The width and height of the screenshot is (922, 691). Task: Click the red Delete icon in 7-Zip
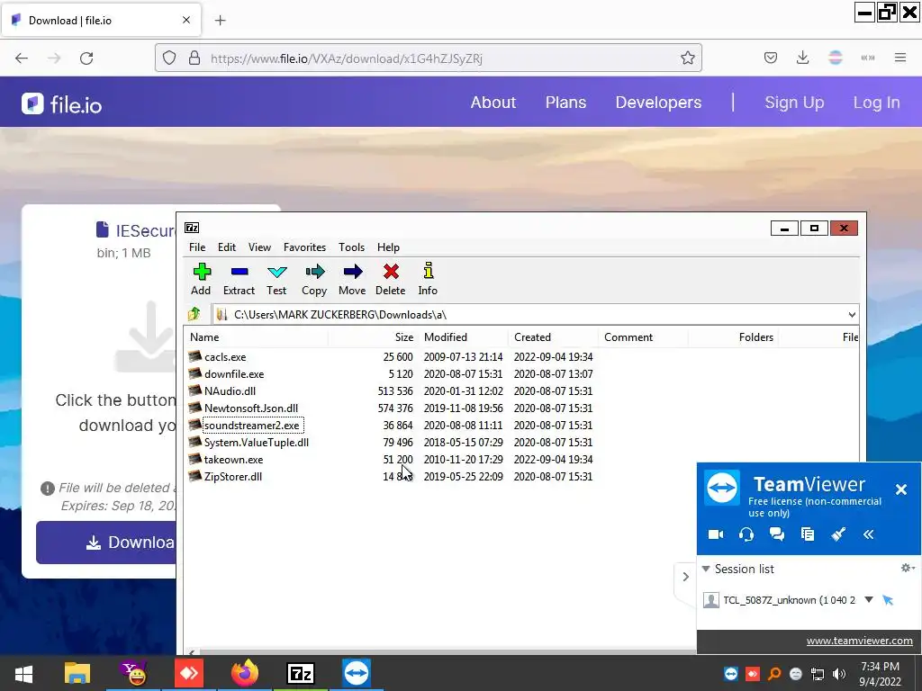point(391,279)
